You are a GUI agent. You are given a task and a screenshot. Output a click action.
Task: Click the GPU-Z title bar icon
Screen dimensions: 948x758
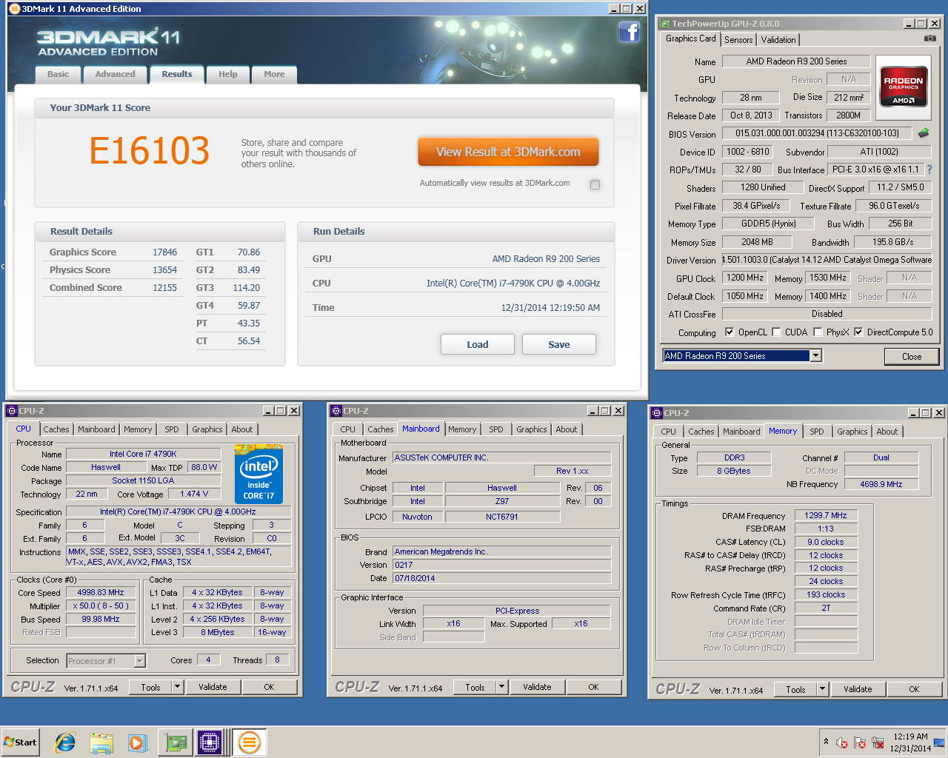665,24
